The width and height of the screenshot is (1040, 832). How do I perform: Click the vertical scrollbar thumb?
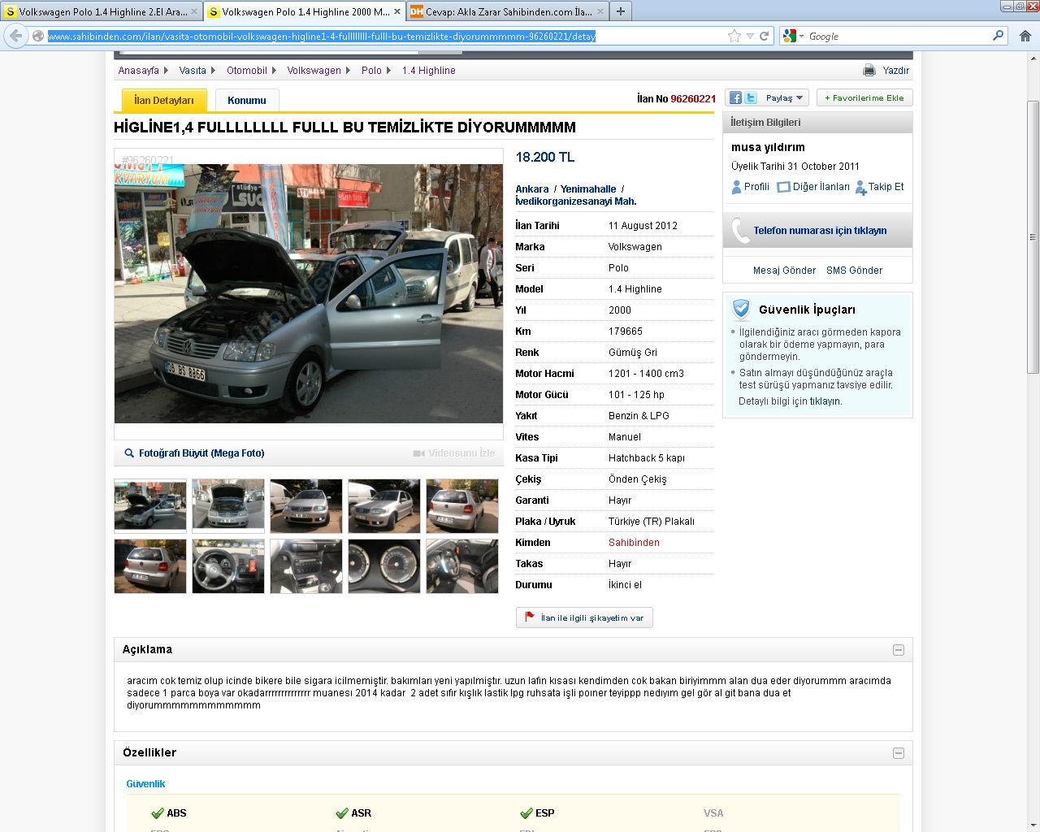pos(1033,237)
